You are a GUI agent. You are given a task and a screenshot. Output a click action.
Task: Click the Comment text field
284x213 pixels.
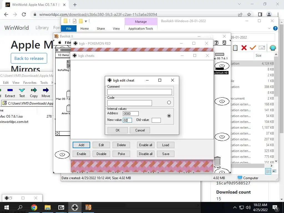pyautogui.click(x=140, y=92)
